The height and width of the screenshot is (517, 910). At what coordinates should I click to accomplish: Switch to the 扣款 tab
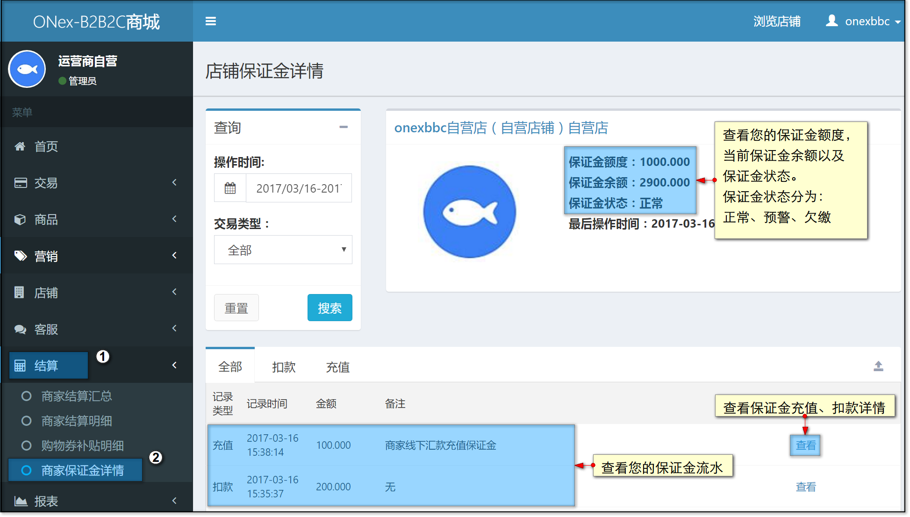pyautogui.click(x=284, y=367)
